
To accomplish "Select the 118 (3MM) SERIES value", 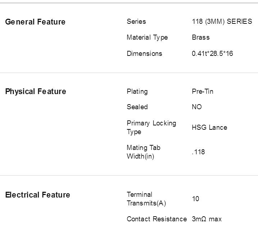I will click(x=222, y=22).
